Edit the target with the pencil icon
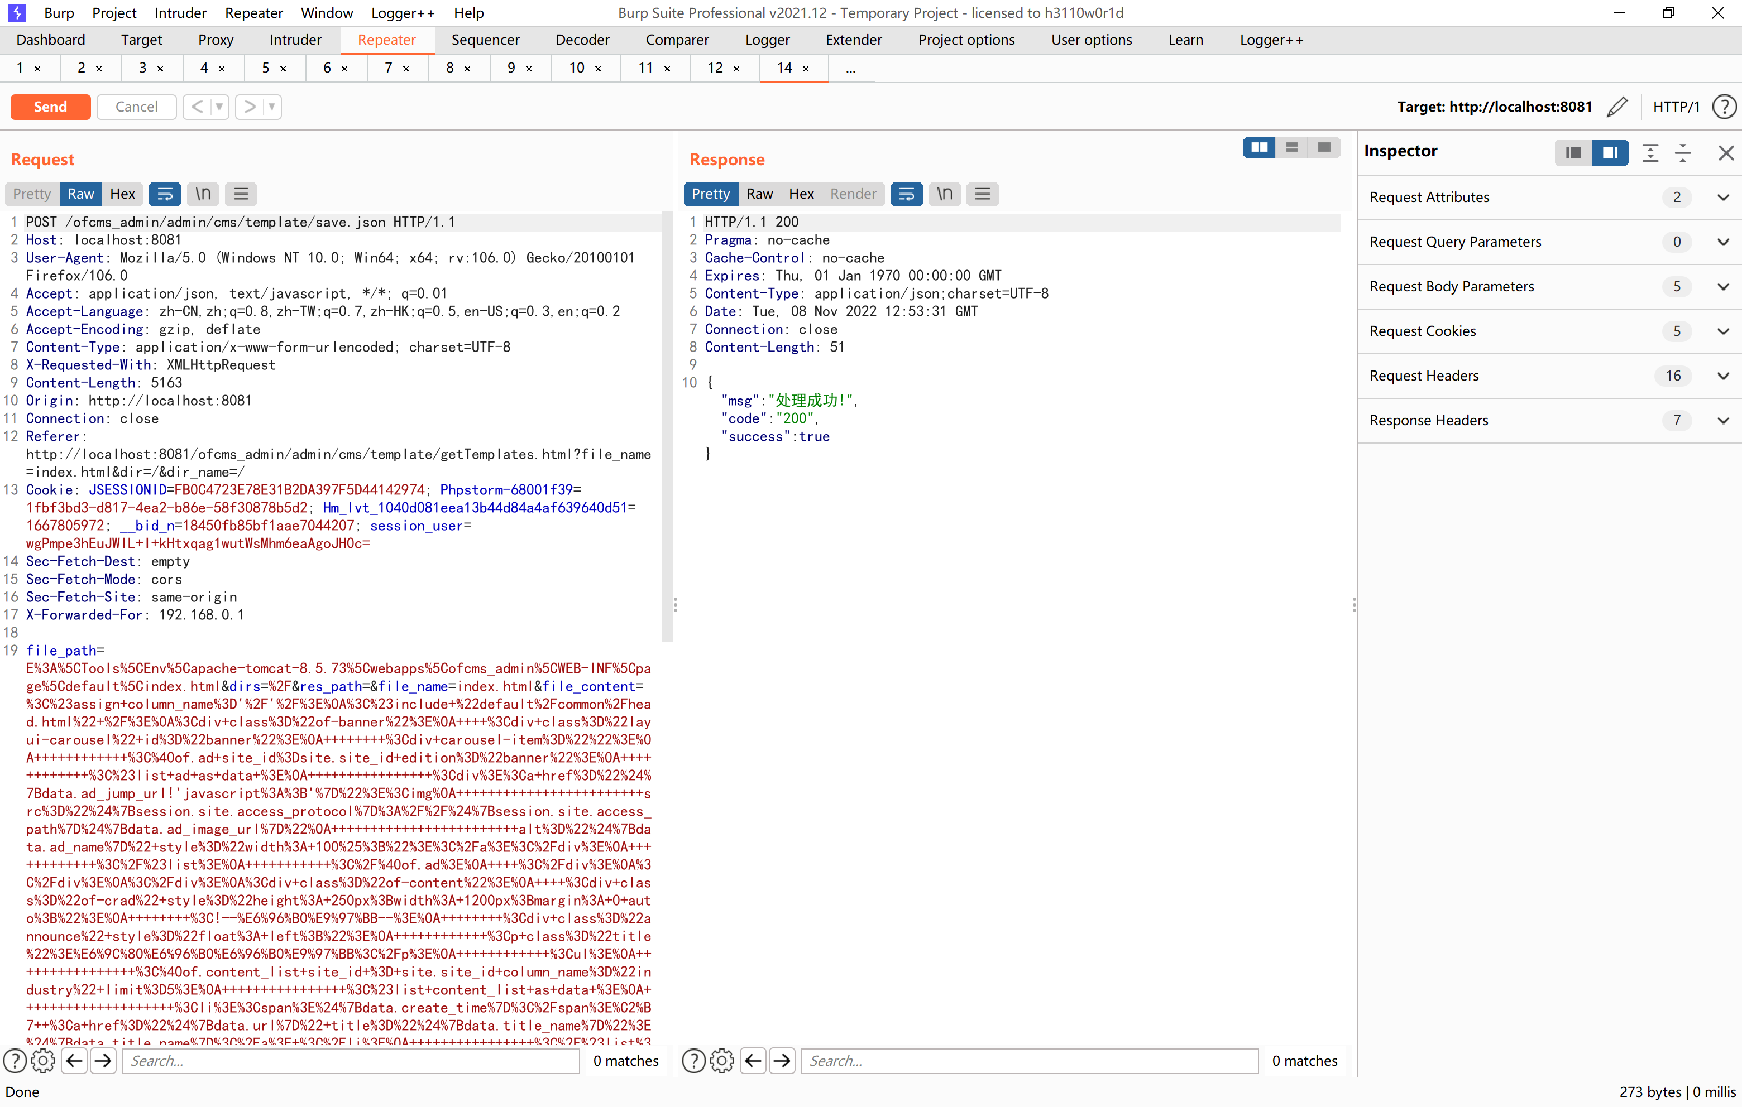1742x1107 pixels. 1617,106
